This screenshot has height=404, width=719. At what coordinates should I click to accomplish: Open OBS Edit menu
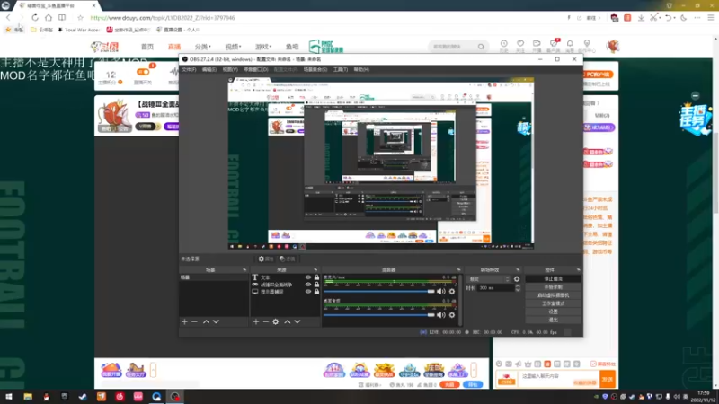209,70
